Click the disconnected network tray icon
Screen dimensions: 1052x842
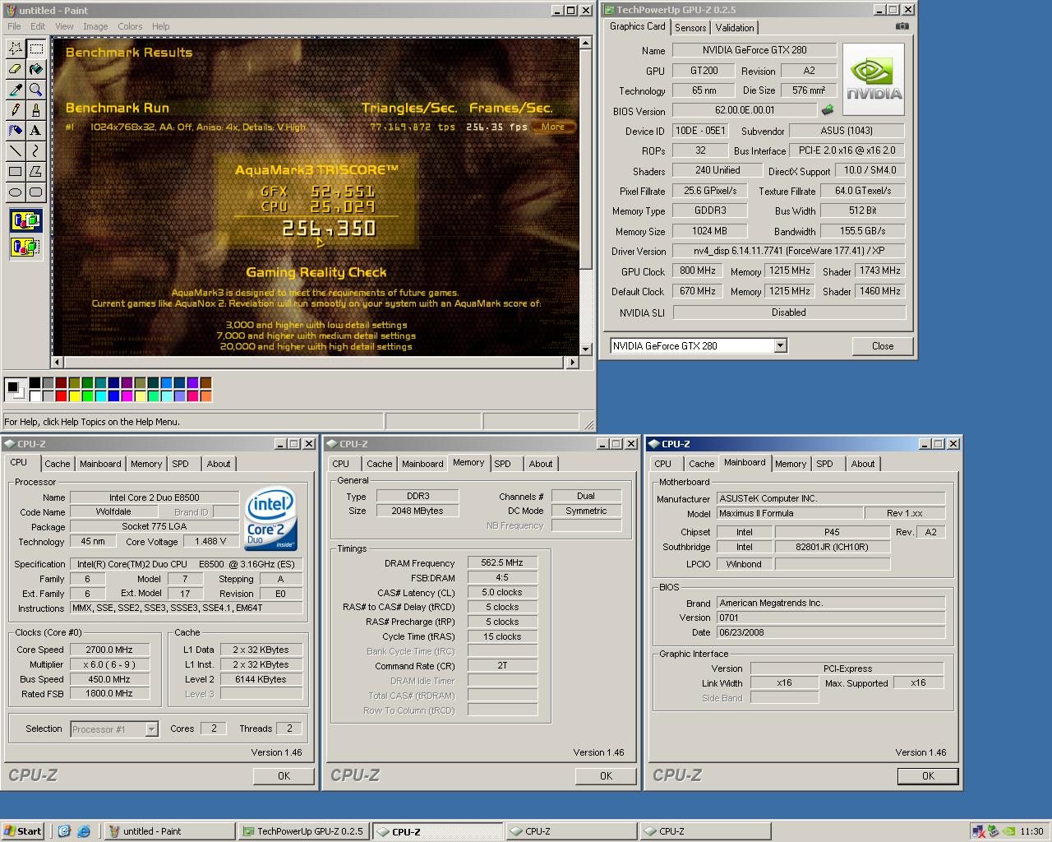(x=978, y=831)
